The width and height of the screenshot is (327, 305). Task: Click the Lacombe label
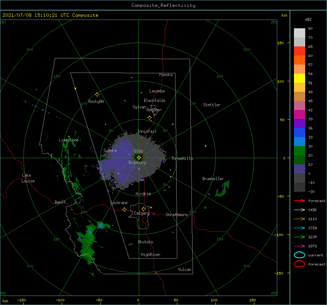(x=157, y=91)
